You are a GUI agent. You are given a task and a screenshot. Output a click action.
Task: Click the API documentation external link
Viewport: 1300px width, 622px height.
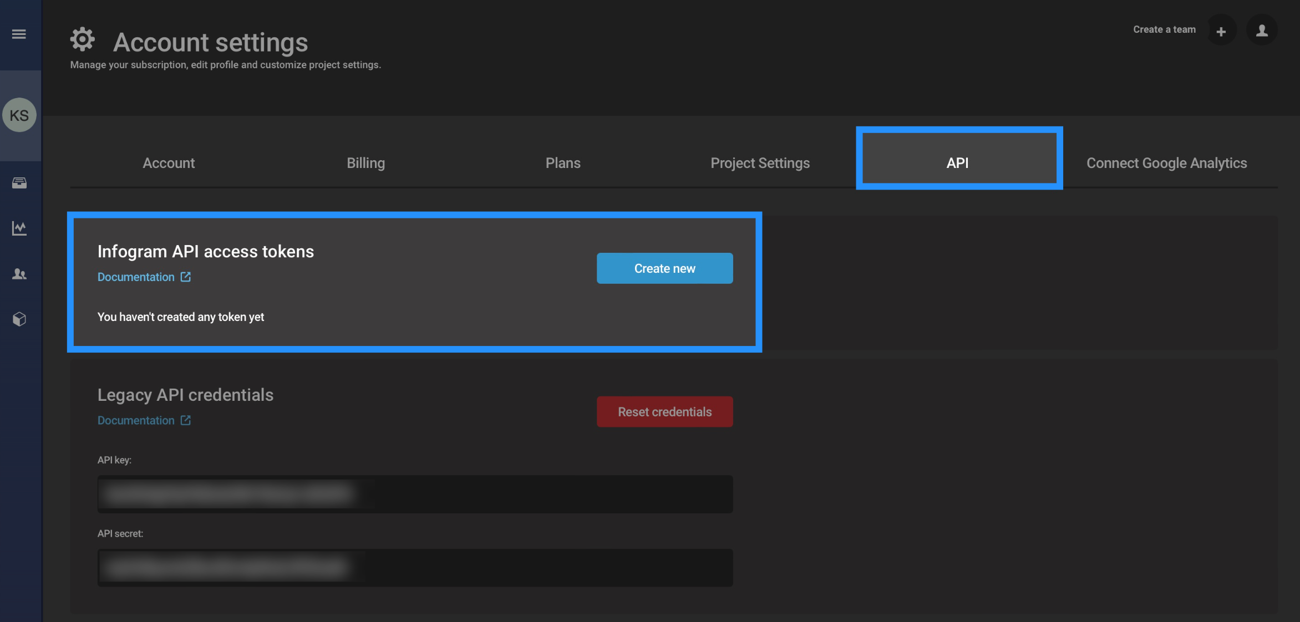[144, 277]
